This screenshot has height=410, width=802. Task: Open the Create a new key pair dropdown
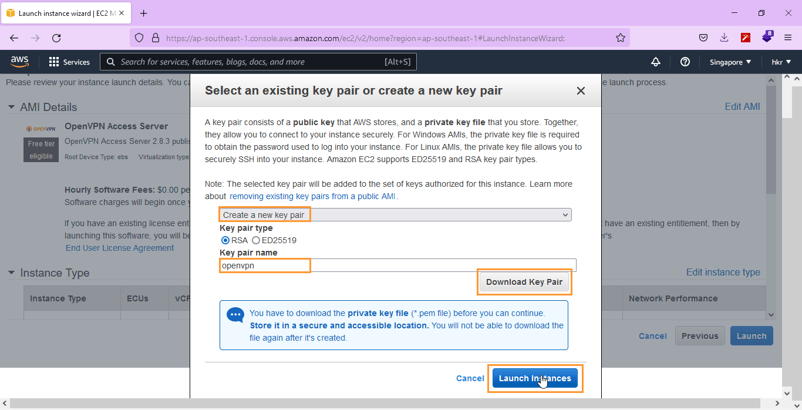coord(395,215)
